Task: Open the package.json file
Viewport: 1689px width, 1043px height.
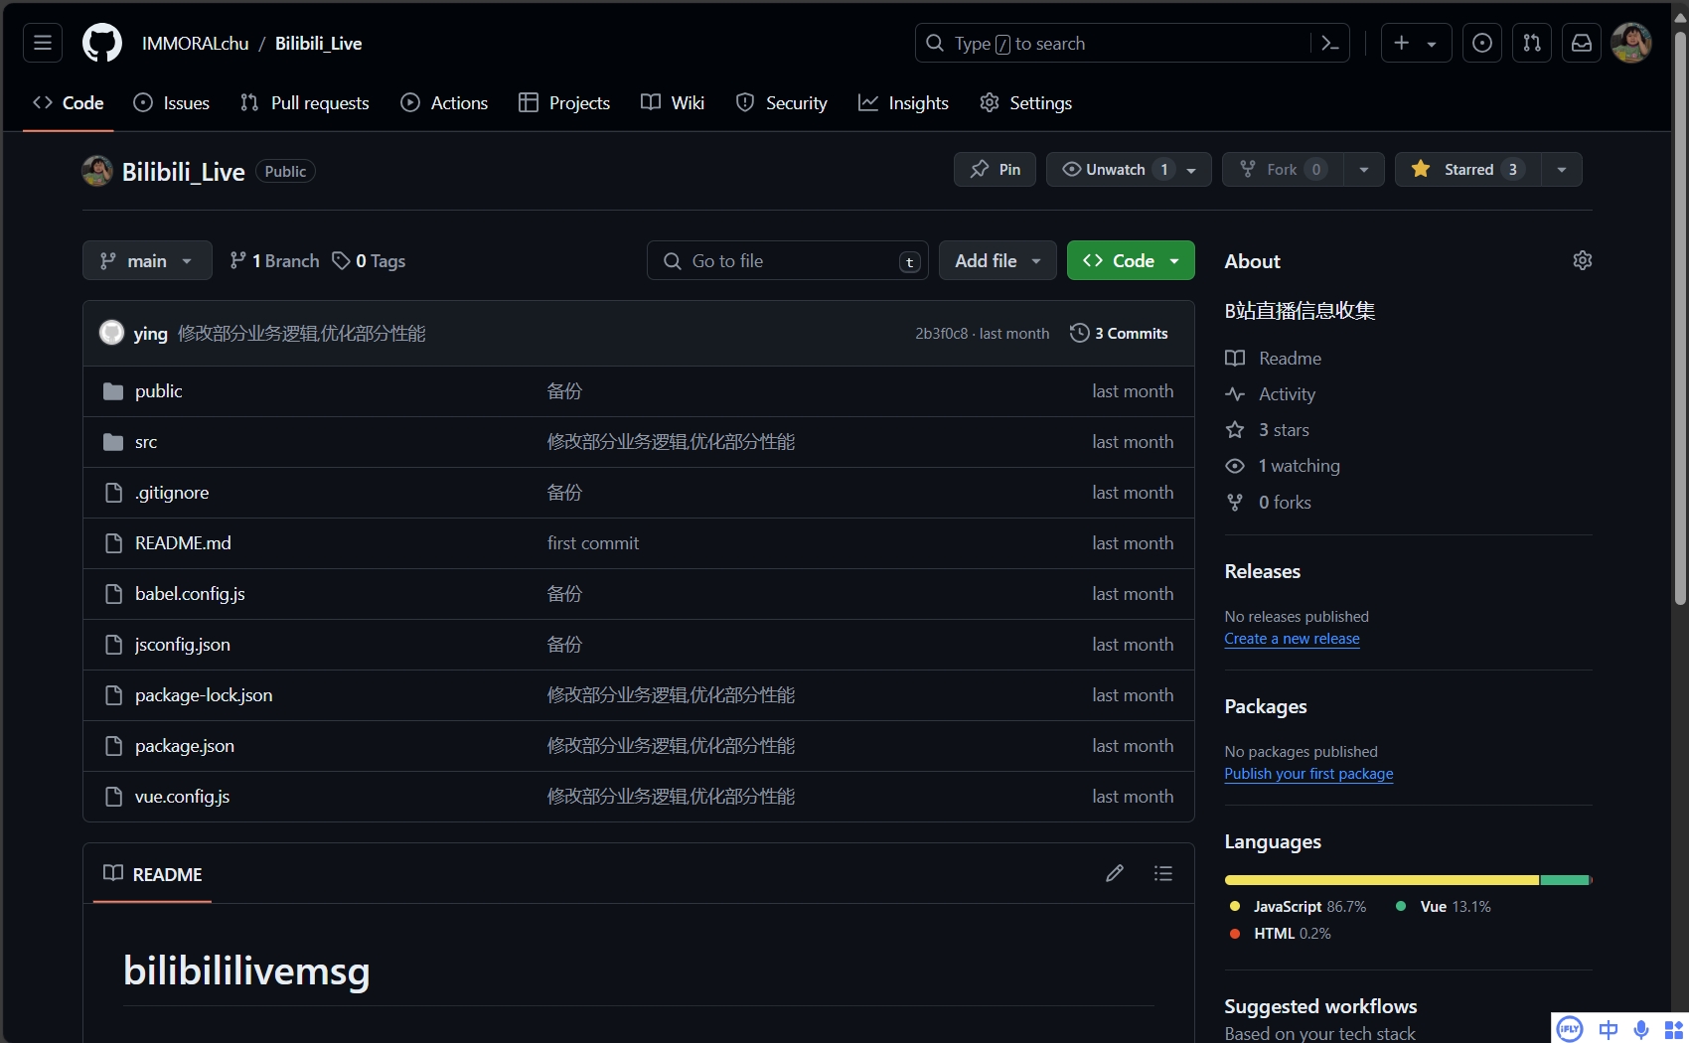Action: (185, 746)
